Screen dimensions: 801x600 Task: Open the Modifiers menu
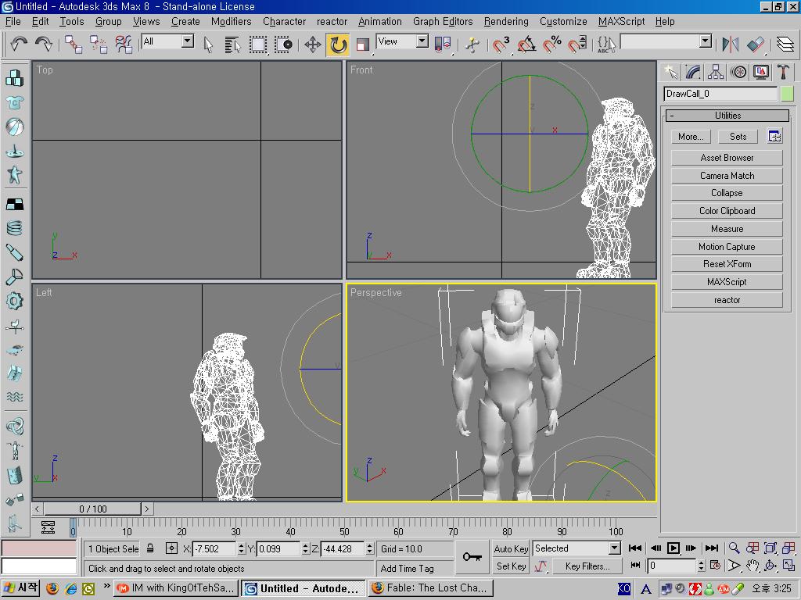point(231,21)
